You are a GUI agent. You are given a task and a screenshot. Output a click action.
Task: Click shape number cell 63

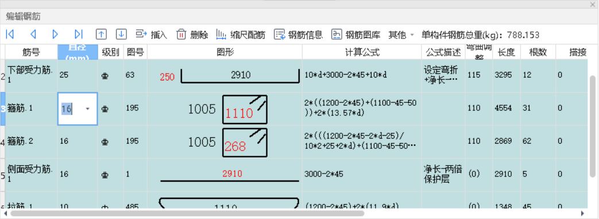pyautogui.click(x=135, y=76)
